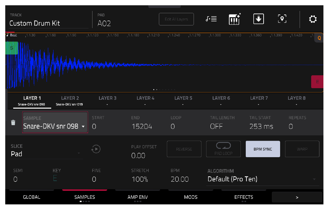329x210 pixels.
Task: Open the Sample dropdown Snare-DKV snr 098
Action: (x=55, y=122)
